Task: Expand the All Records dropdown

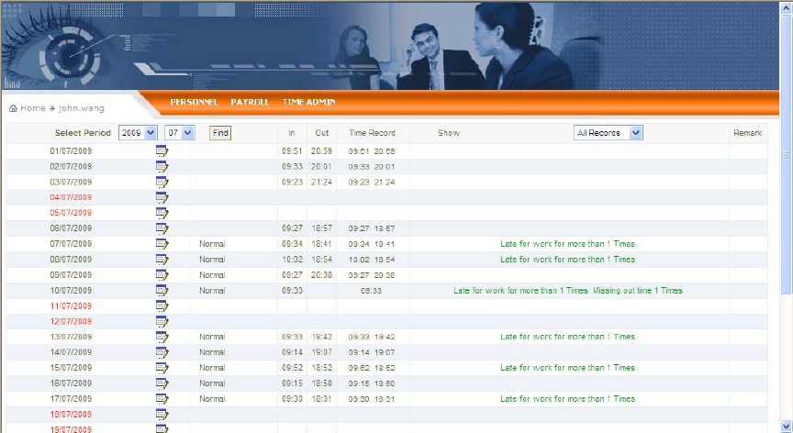Action: [x=609, y=133]
